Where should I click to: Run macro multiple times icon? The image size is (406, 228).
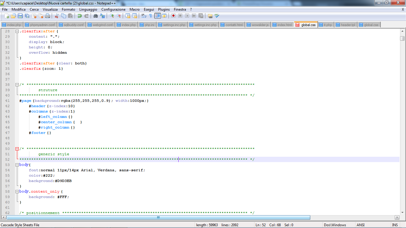[x=194, y=16]
